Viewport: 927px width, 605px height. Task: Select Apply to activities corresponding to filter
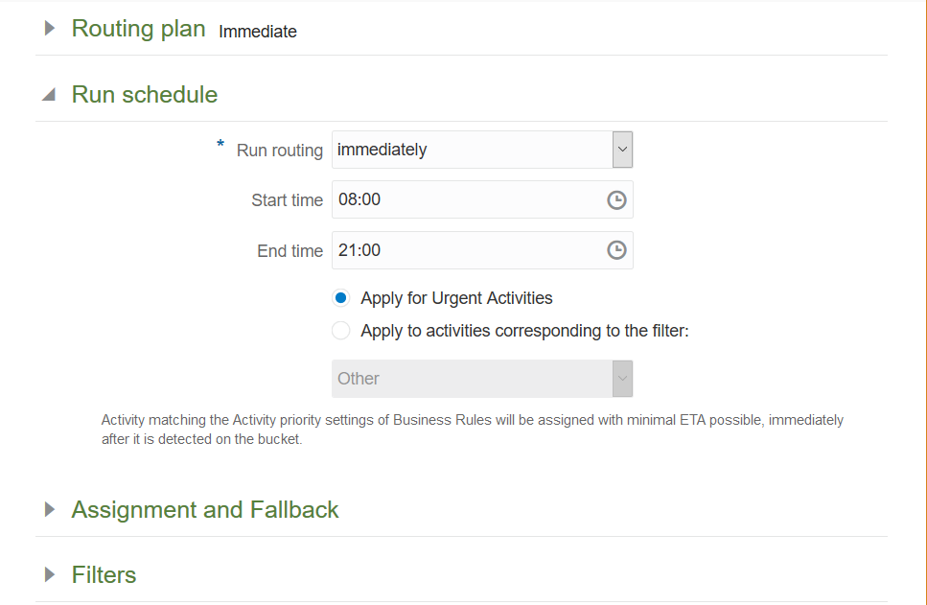click(341, 331)
